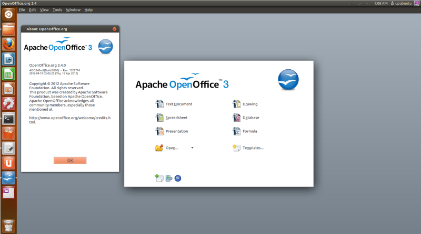Launch the Files folder from the dock

click(8, 29)
